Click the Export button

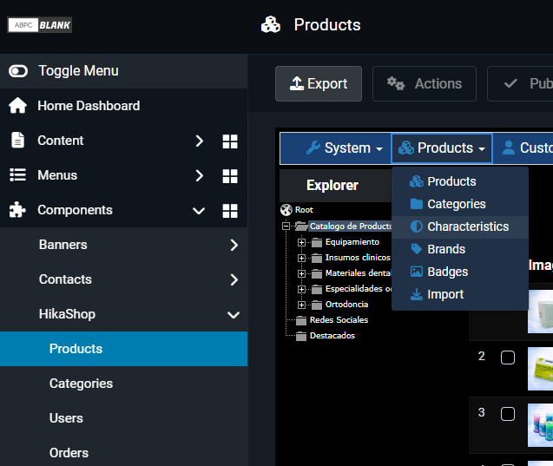click(319, 84)
